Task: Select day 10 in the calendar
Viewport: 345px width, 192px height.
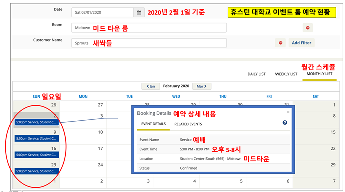Action: (100, 132)
